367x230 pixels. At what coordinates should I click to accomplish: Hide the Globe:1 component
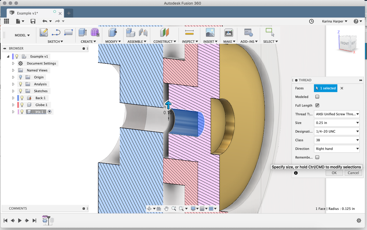point(22,105)
